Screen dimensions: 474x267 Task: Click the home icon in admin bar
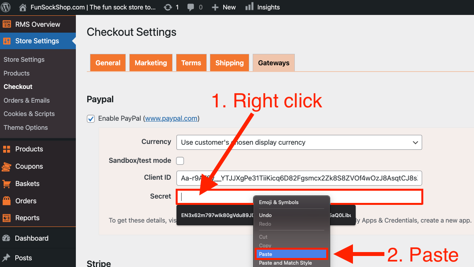(23, 7)
